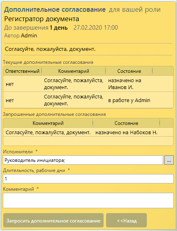
Task: Select row assigned to 'Иванов И.'
Action: (88, 84)
